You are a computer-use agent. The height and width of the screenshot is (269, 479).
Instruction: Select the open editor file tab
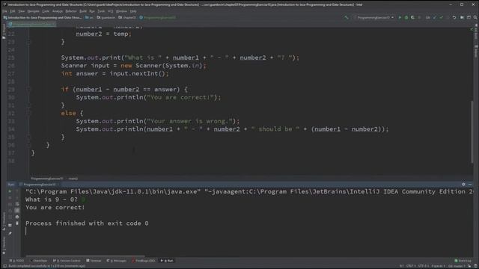point(32,24)
